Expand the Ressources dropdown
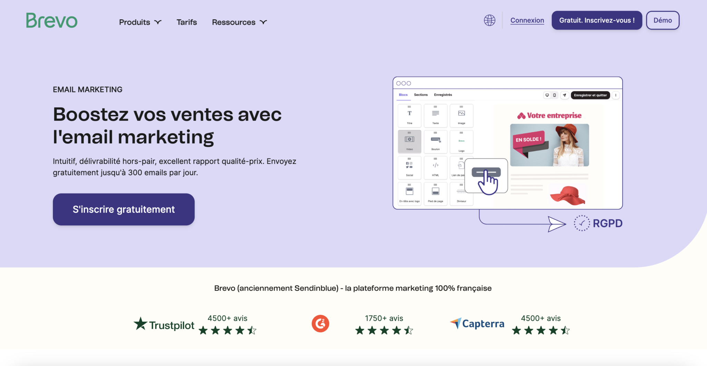Viewport: 707px width, 366px height. (x=239, y=22)
